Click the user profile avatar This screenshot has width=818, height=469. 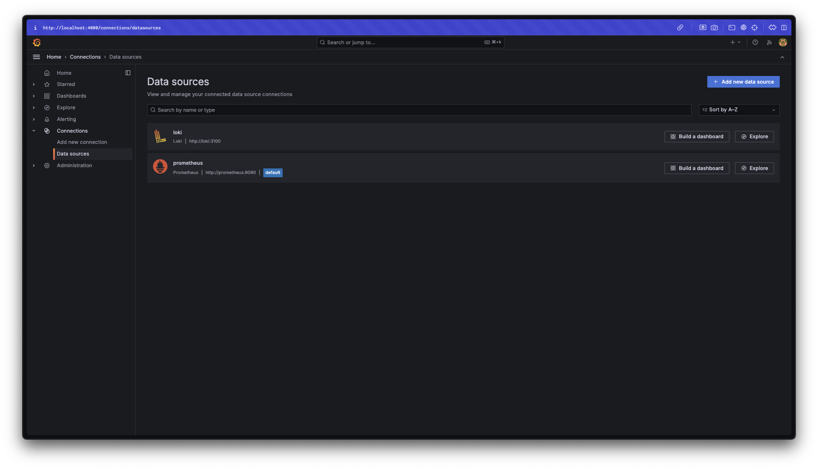coord(783,42)
